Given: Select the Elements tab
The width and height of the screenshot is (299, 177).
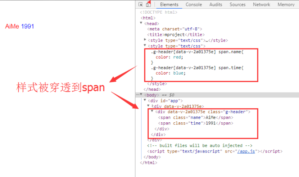Looking at the screenshot, I should (169, 5).
